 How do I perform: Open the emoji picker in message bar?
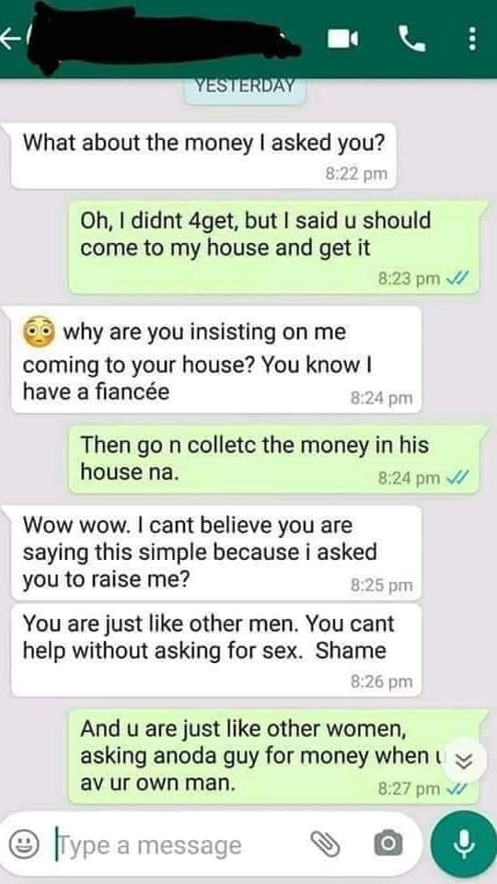pos(24,844)
